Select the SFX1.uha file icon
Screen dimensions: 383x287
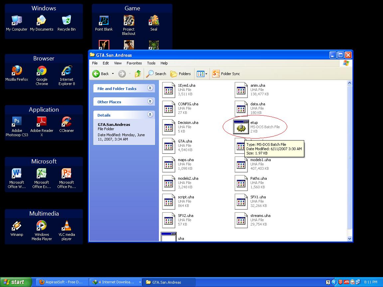[x=241, y=202]
